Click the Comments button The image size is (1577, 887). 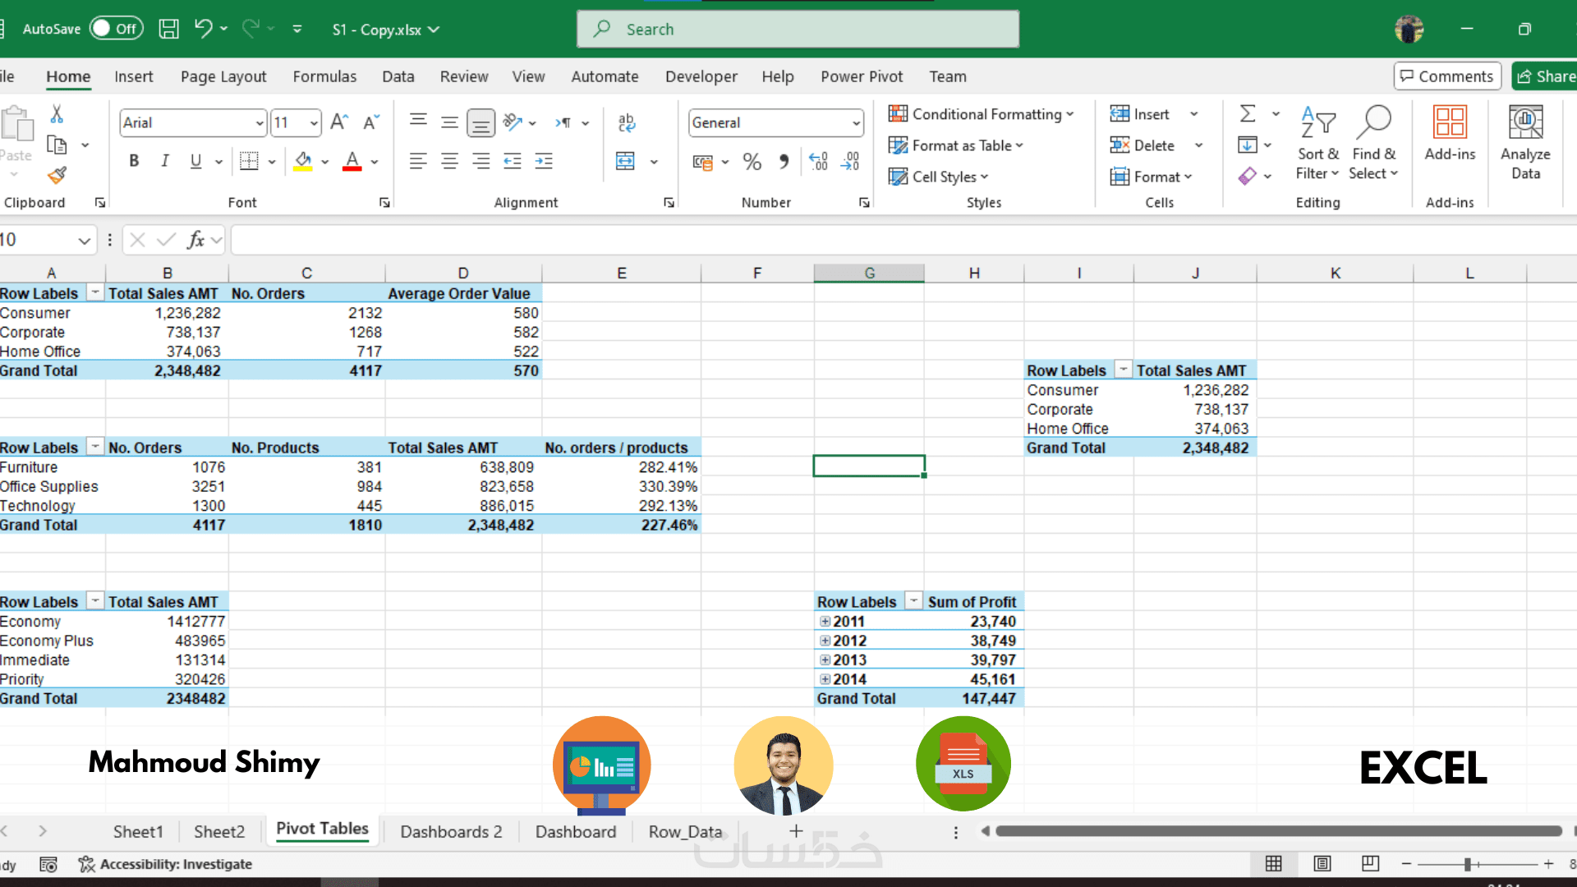pyautogui.click(x=1447, y=76)
